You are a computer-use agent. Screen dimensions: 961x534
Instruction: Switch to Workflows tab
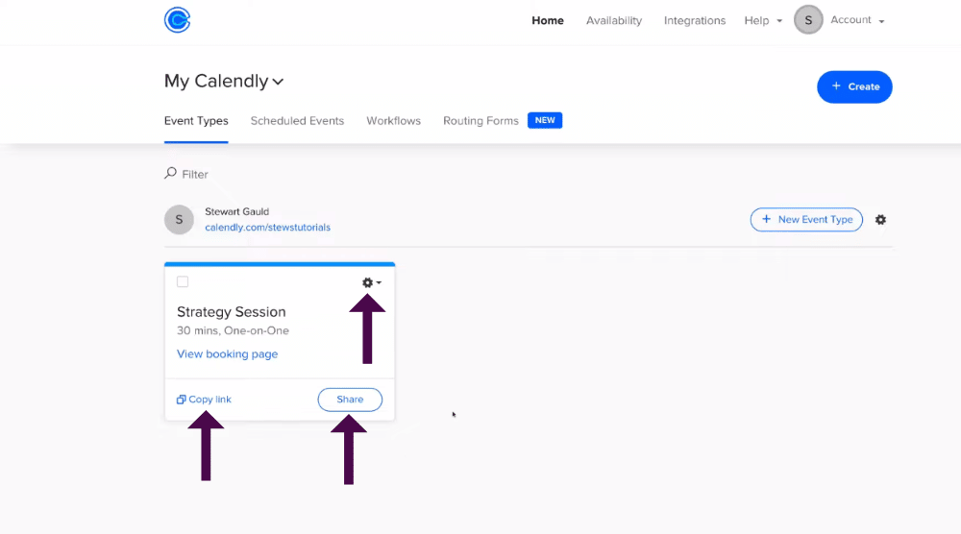pos(393,121)
